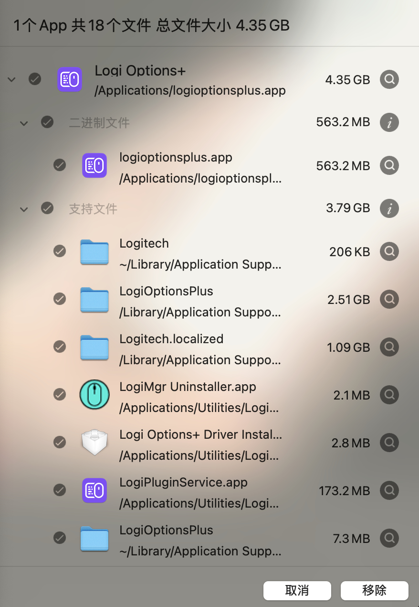Uncheck Logitech.localized checkbox

pos(60,347)
